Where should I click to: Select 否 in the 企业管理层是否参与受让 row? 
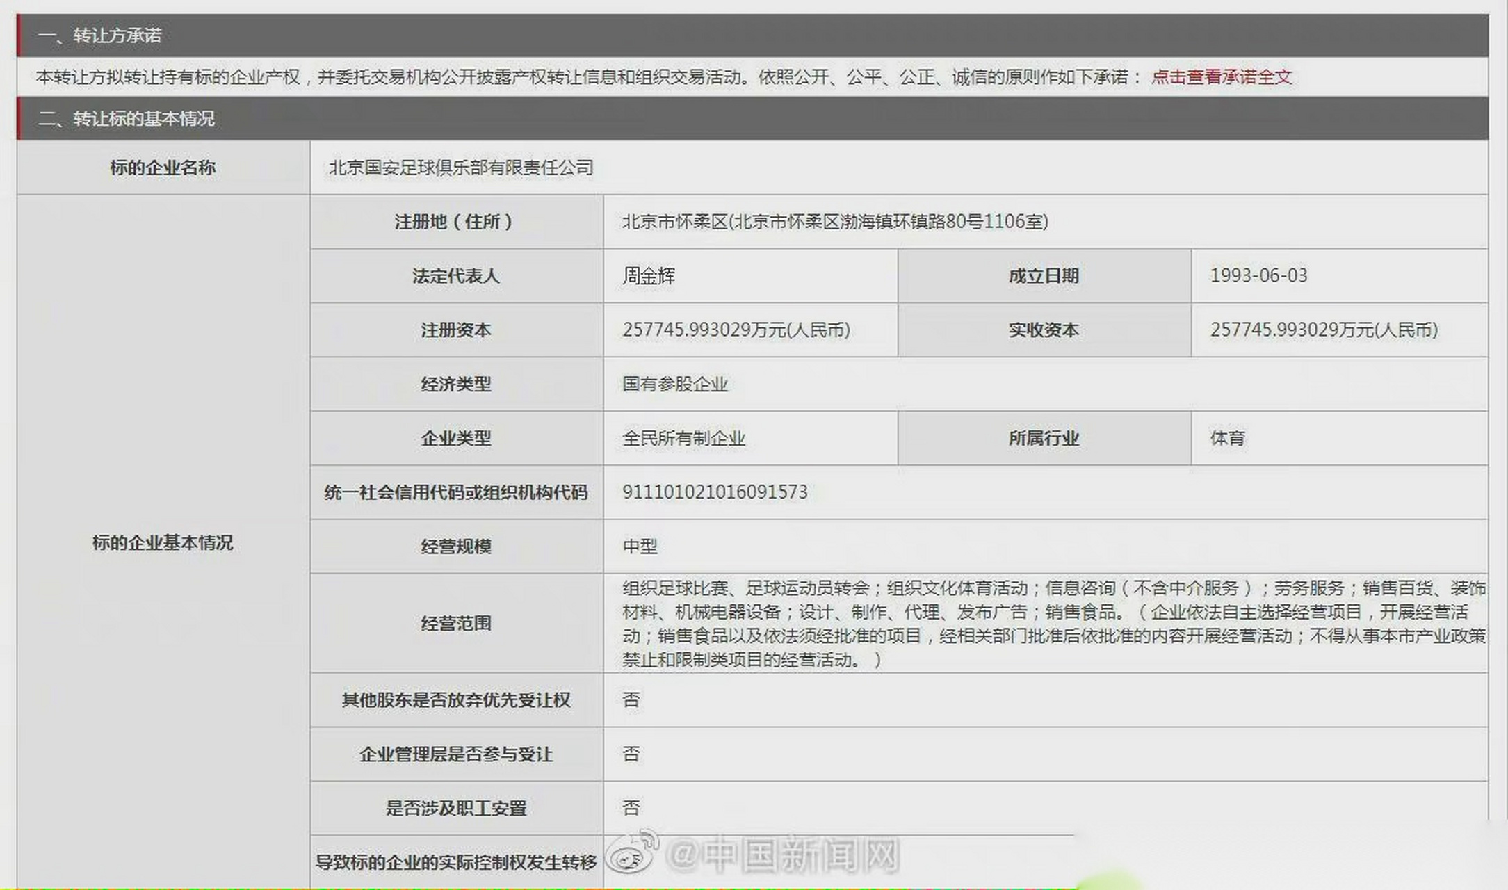pos(631,754)
